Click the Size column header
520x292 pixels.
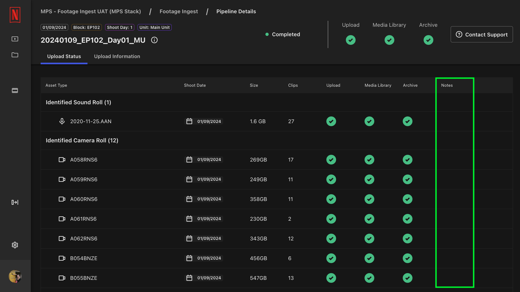(x=254, y=85)
